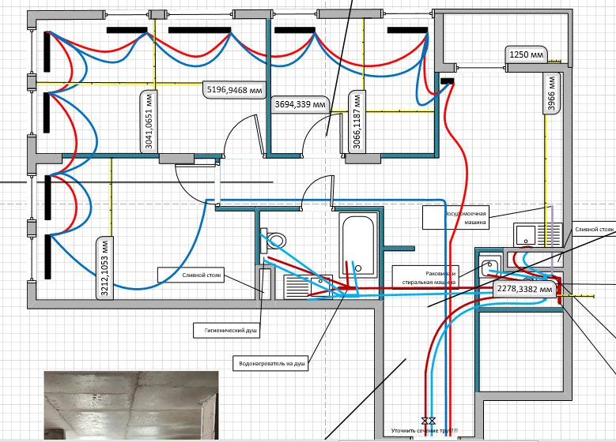Click the vertical 3066,1187 мм dimension label
The image size is (616, 442).
coord(357,122)
